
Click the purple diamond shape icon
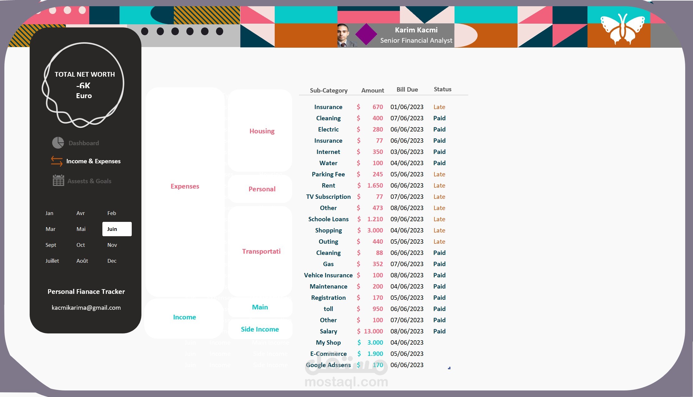tap(366, 34)
